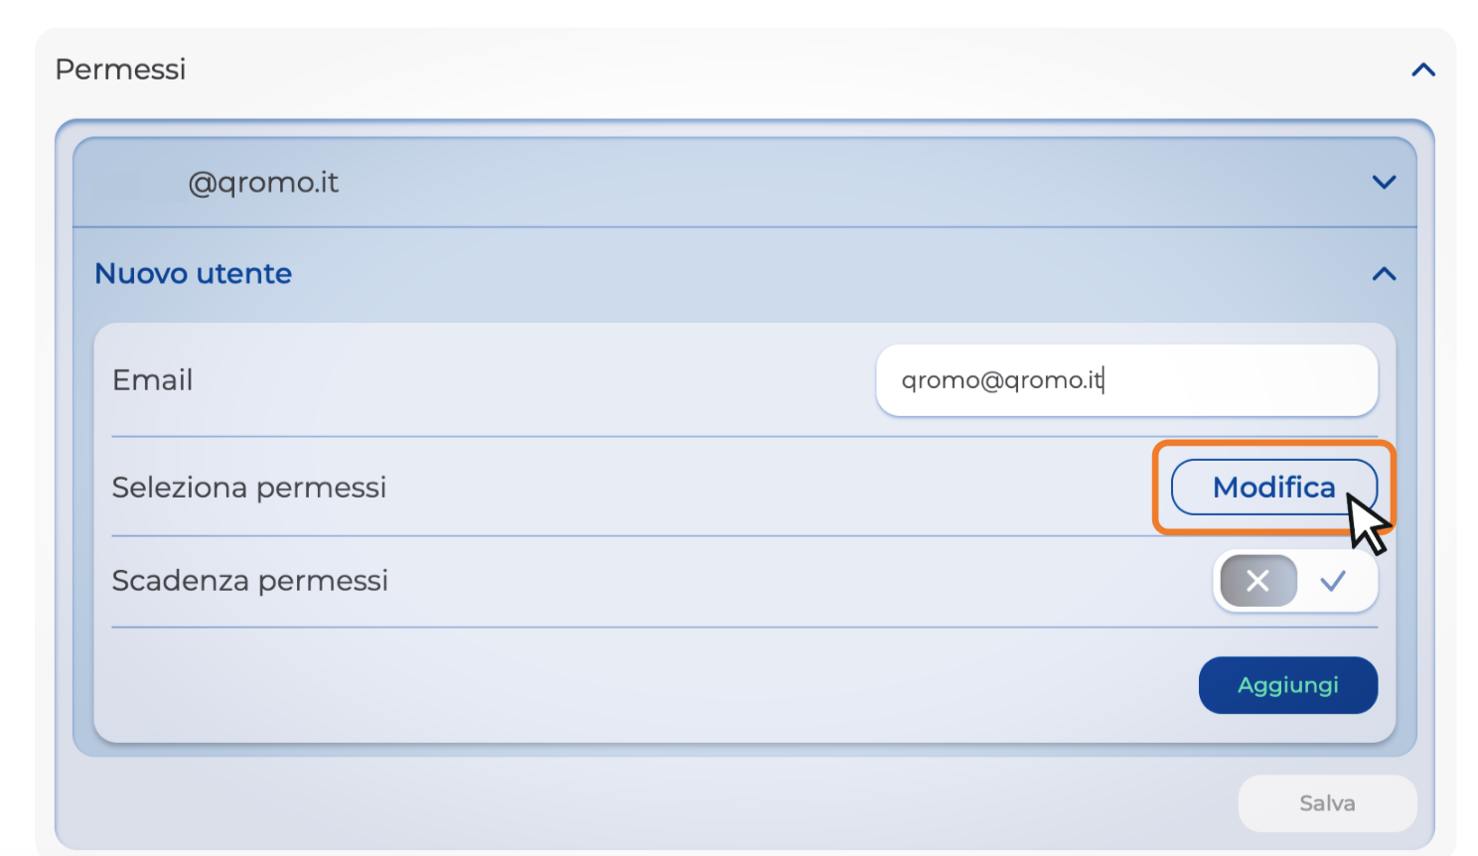Screen dimensions: 1478x856
Task: Click the Nuovo utente header row background
Action: 795,274
